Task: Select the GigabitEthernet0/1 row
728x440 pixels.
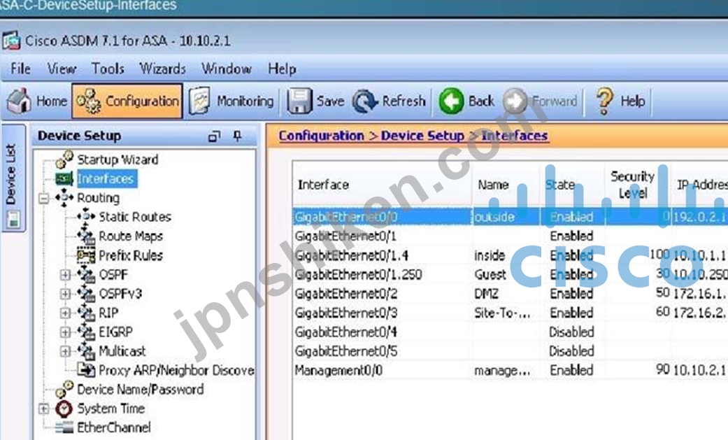Action: click(511, 236)
